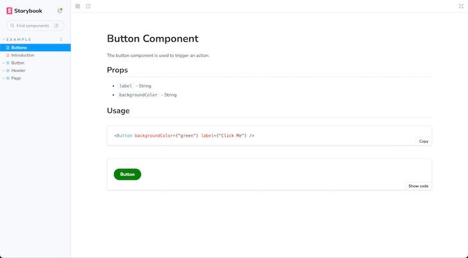
Task: Expand the Header component tree
Action: click(x=3, y=70)
